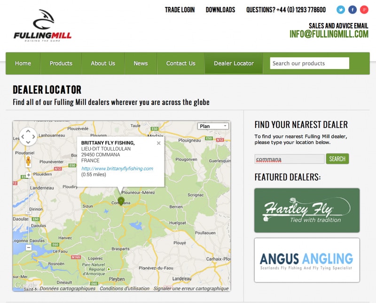The height and width of the screenshot is (303, 376).
Task: Open the Google Plus social icon
Action: [364, 10]
